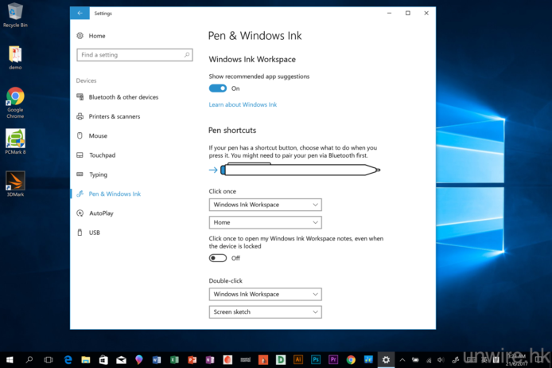Open the 3DMark desktop shortcut

coord(15,183)
